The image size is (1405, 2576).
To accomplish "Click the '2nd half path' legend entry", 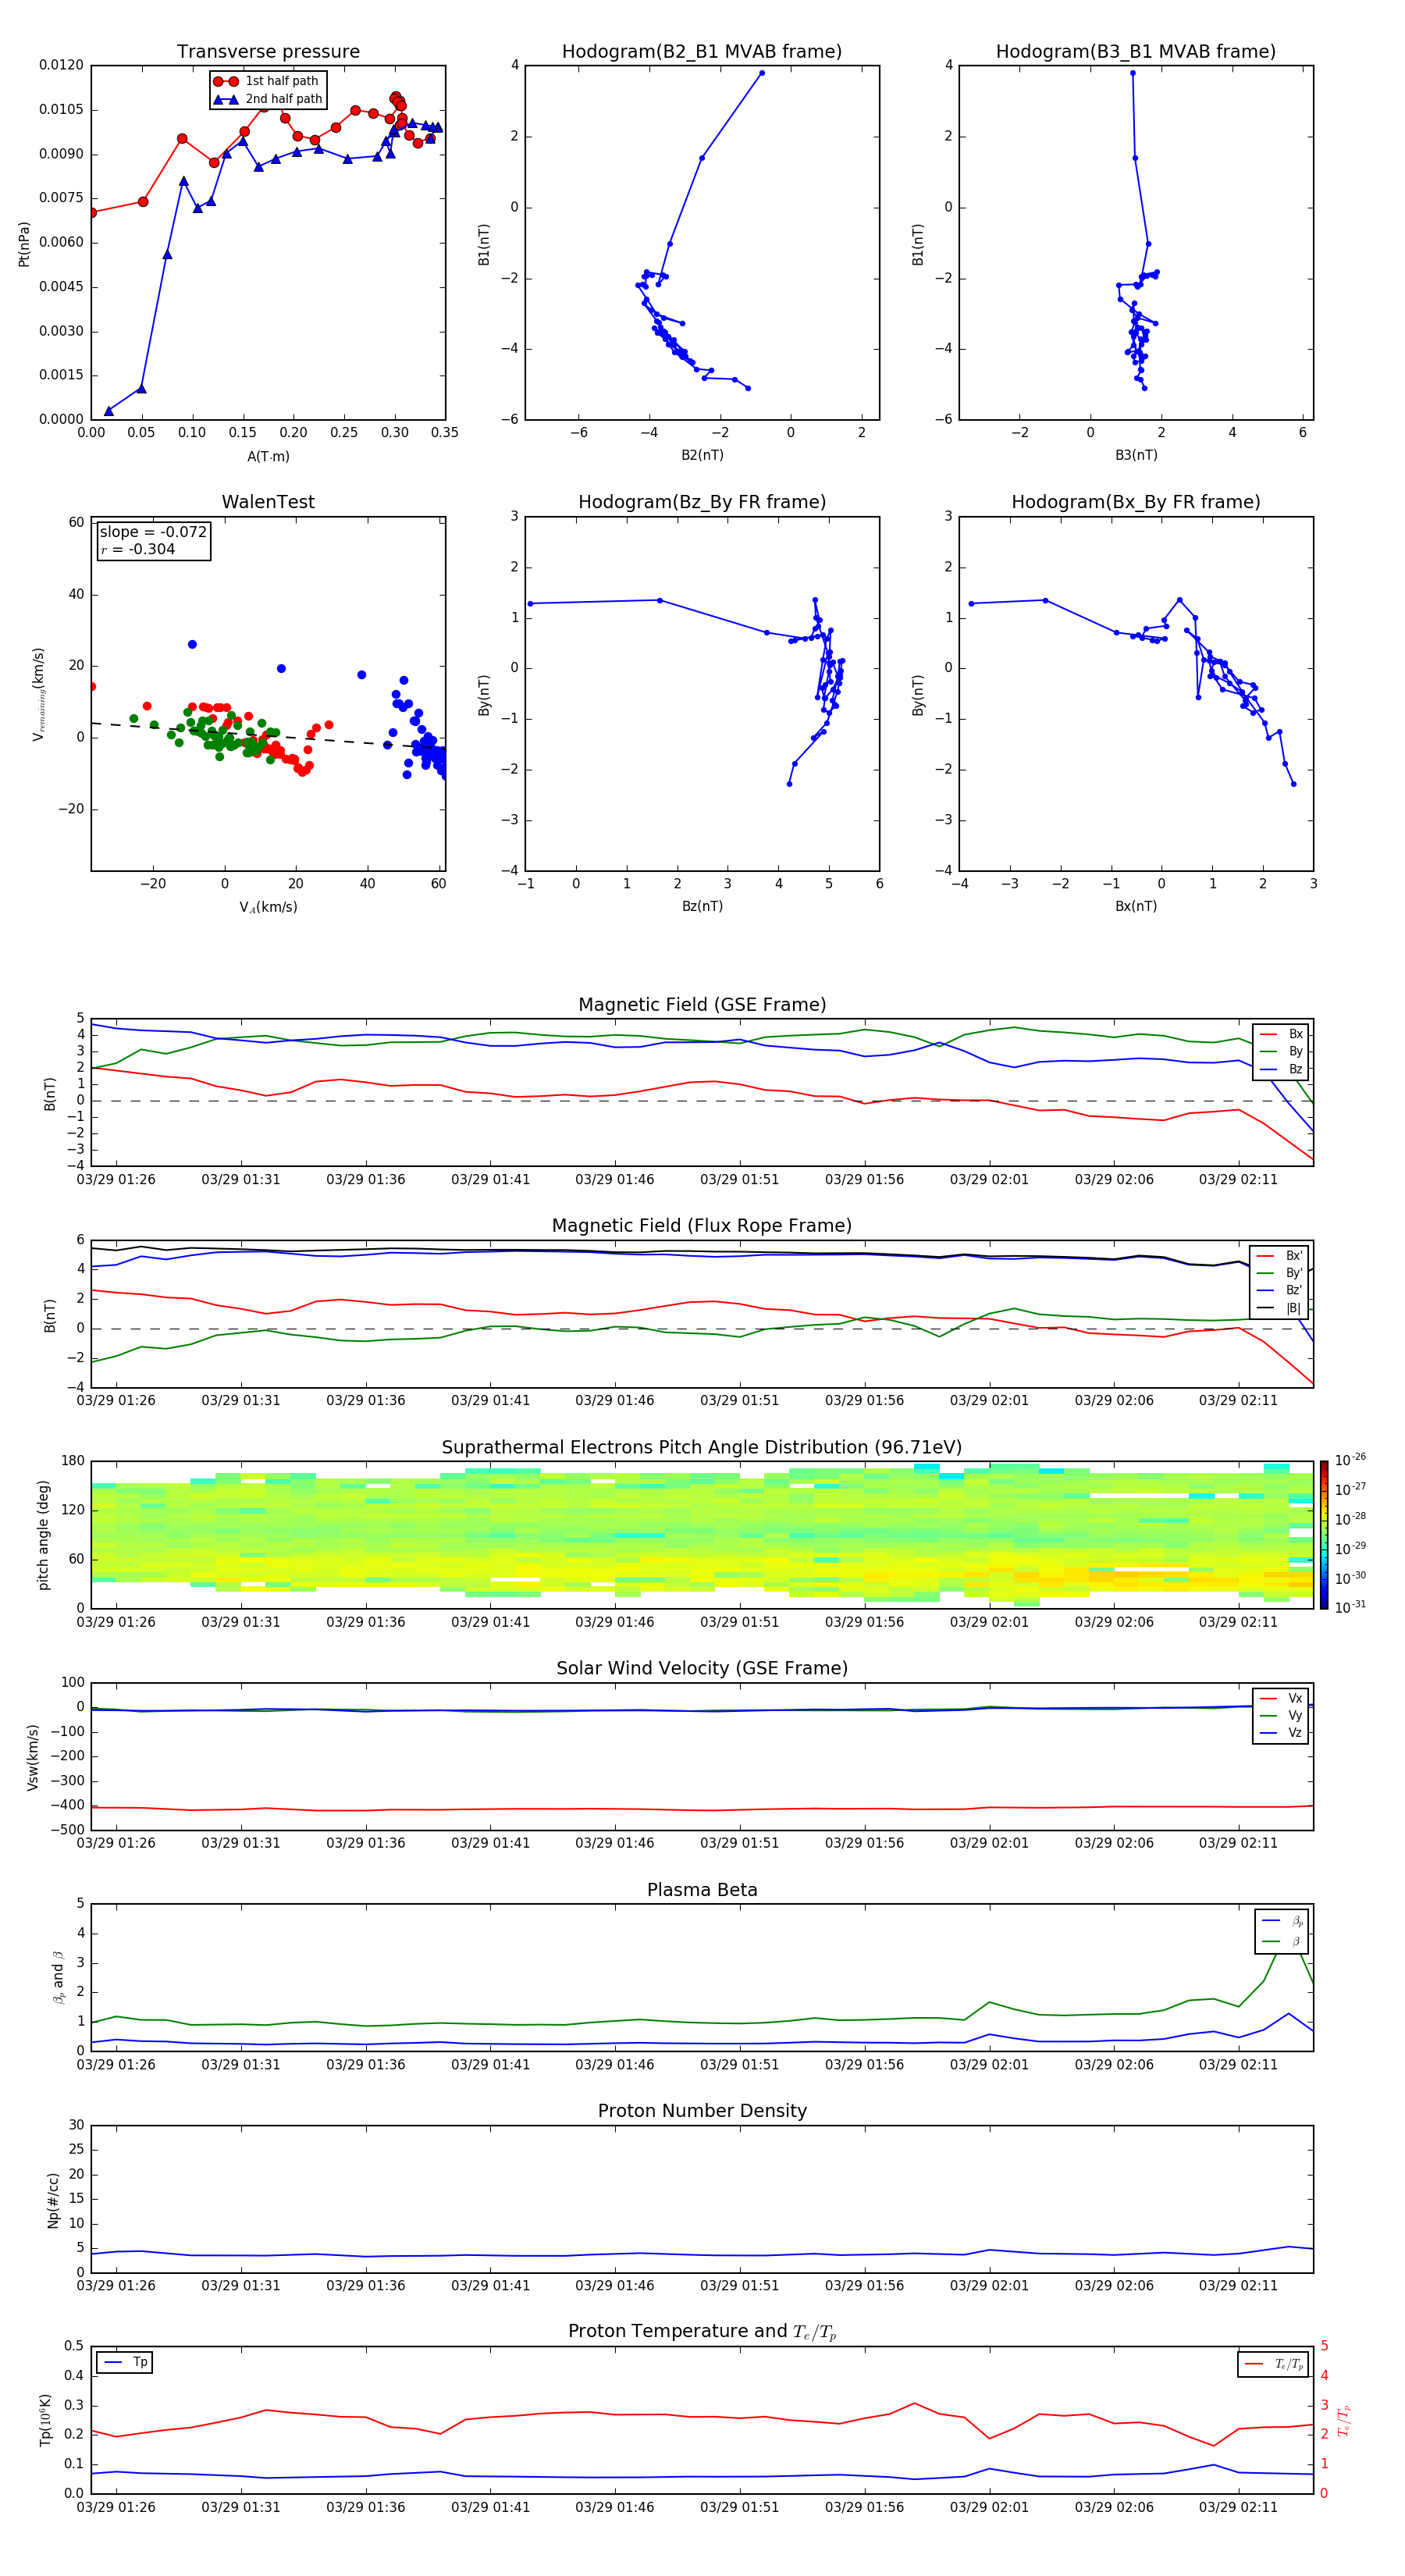I will click(x=267, y=99).
